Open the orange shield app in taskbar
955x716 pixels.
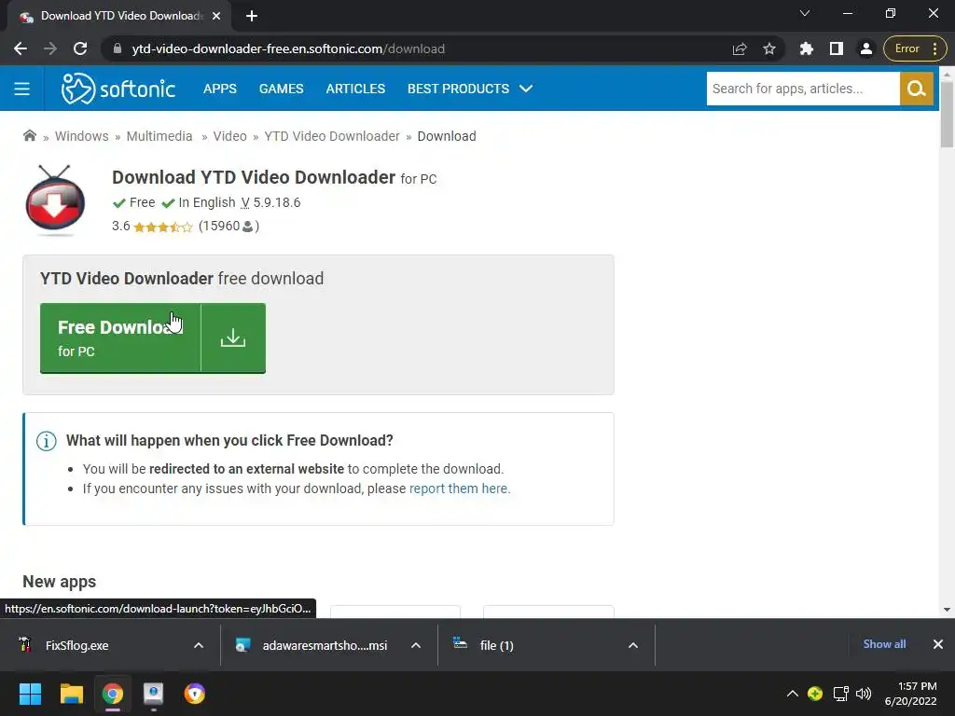pyautogui.click(x=194, y=694)
